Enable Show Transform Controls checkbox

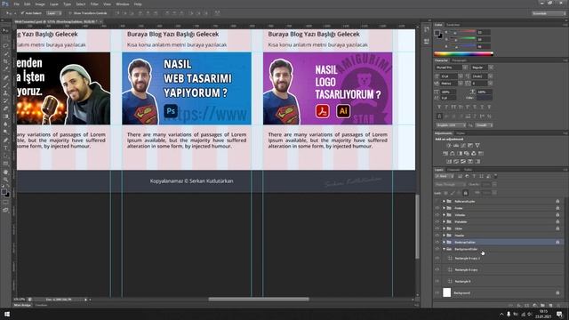tap(70, 13)
